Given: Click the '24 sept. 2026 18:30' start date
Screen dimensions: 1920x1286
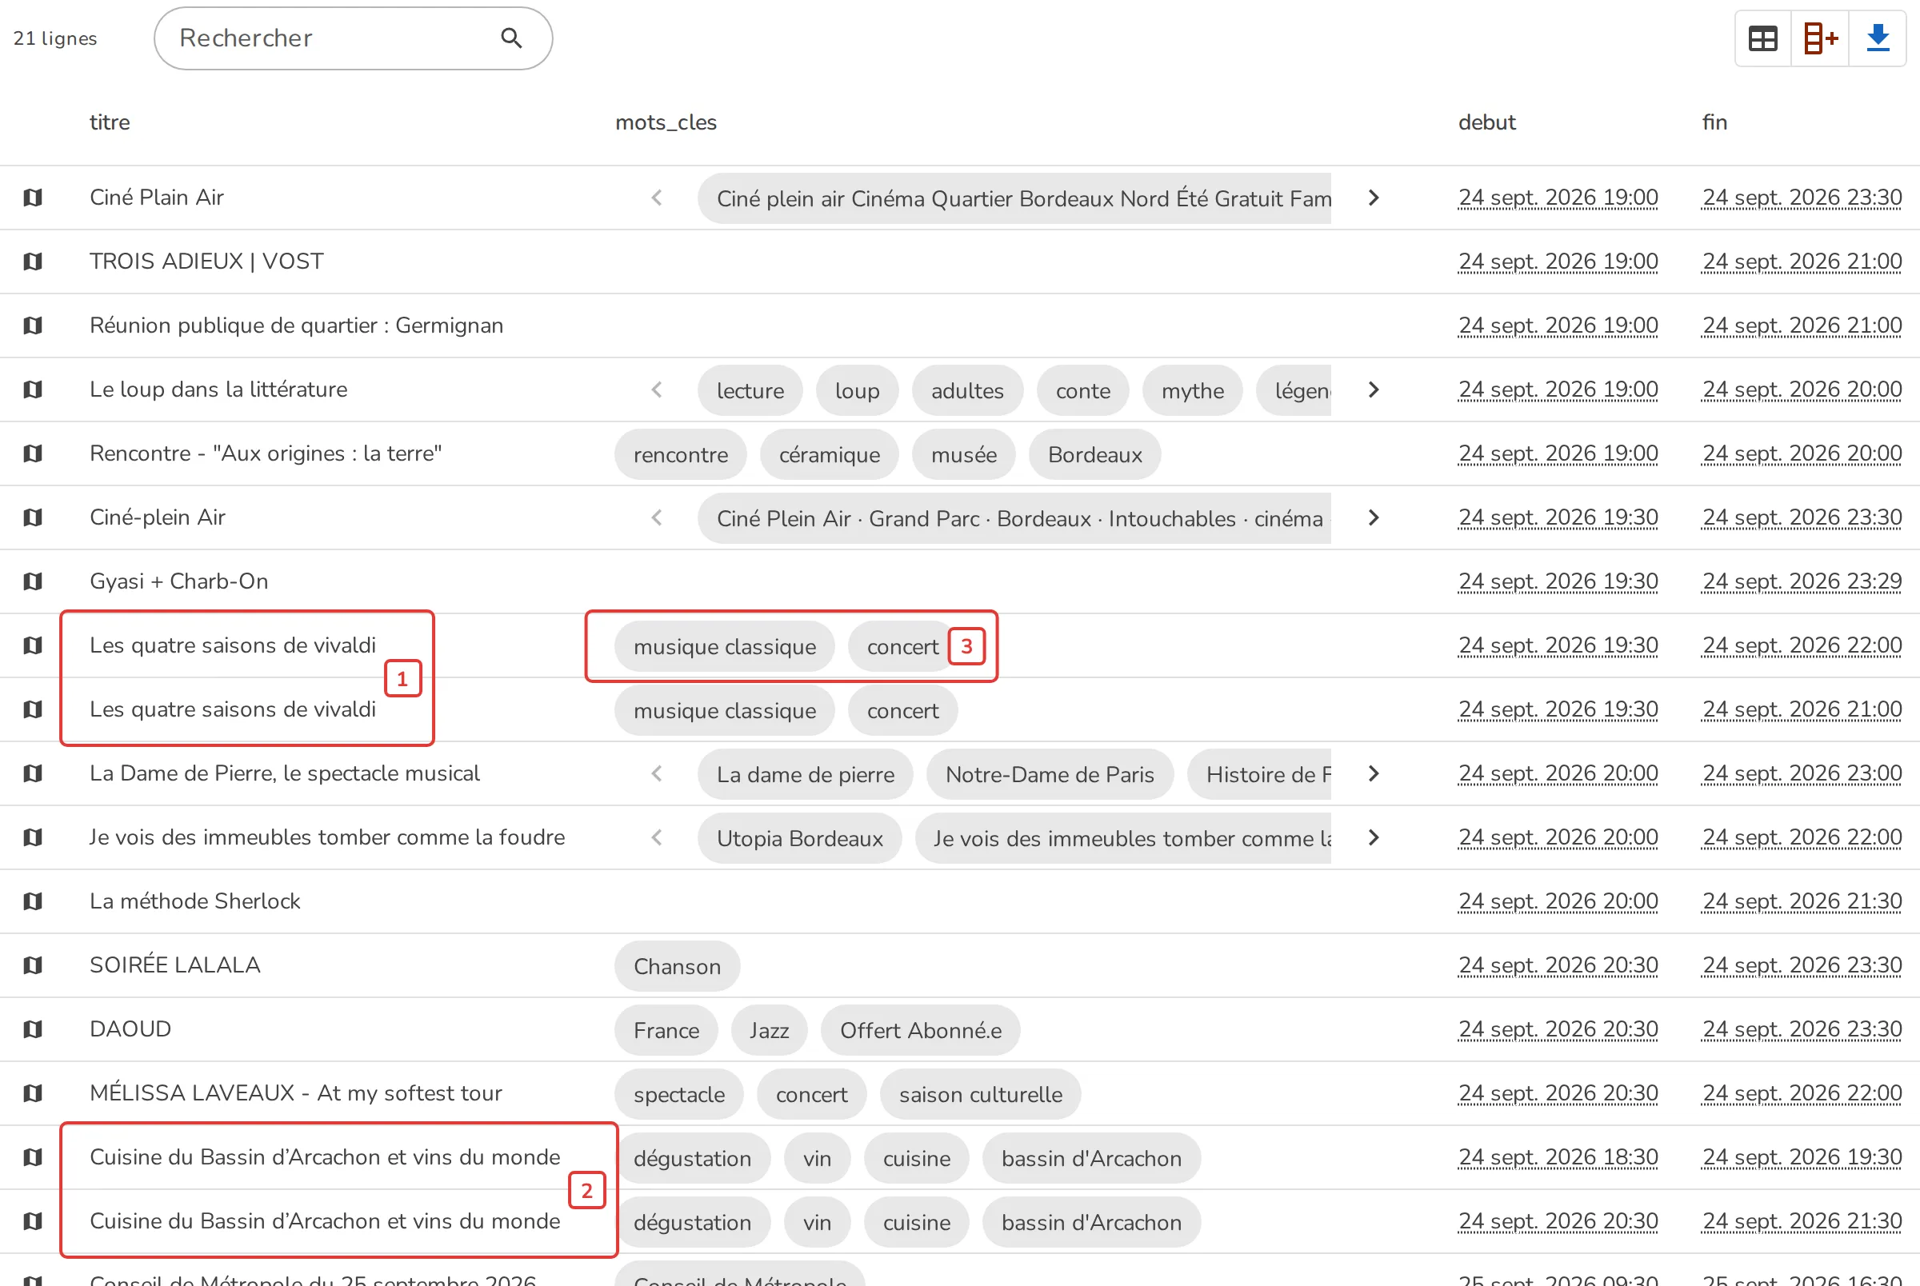Looking at the screenshot, I should 1558,1157.
